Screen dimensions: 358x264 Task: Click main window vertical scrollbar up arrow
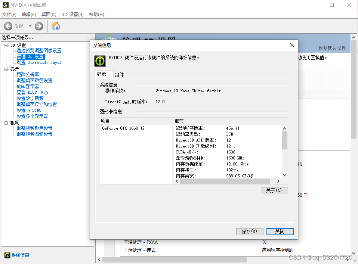(354, 37)
